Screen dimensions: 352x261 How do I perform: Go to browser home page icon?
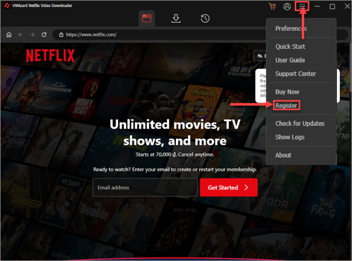tap(9, 34)
